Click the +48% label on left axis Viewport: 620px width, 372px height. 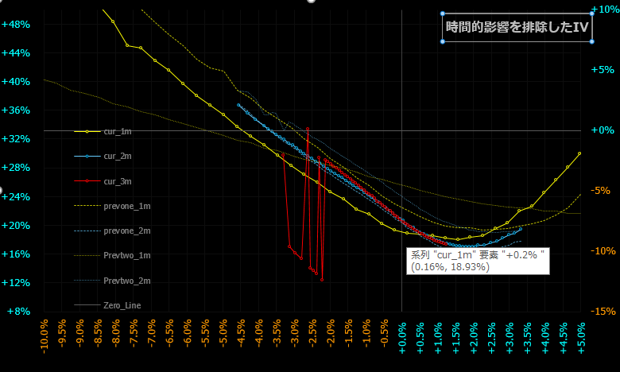(16, 25)
